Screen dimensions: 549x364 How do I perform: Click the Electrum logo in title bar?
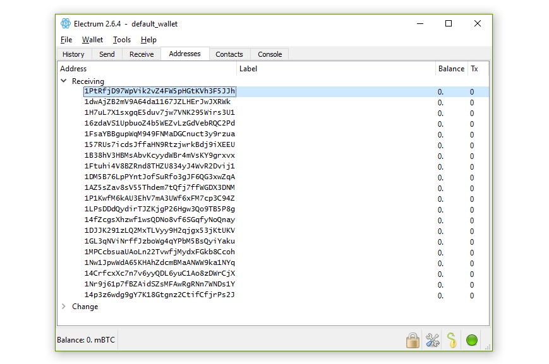point(66,23)
